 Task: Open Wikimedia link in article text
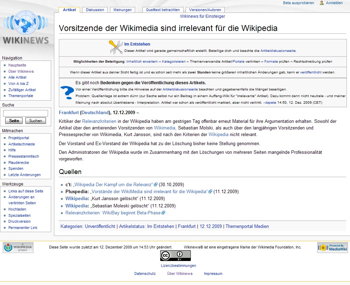pyautogui.click(x=165, y=128)
